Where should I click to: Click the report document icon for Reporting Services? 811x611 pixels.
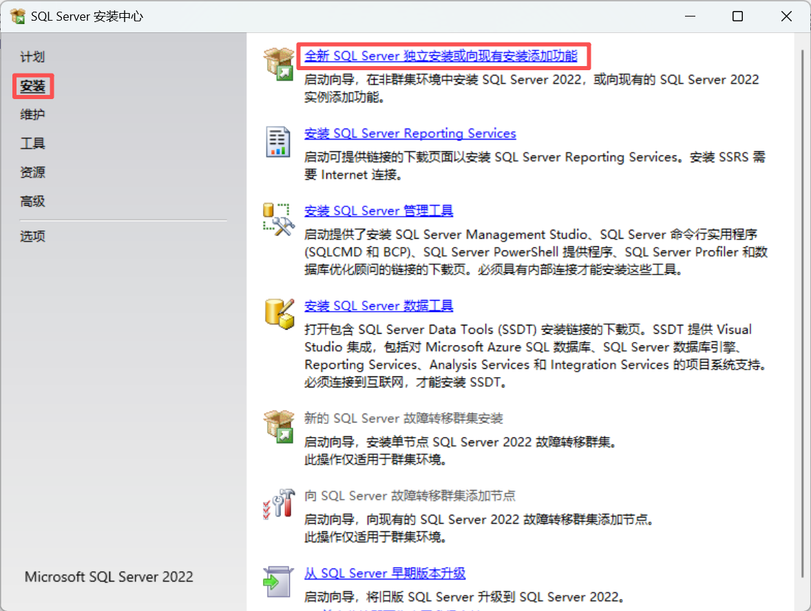(278, 142)
